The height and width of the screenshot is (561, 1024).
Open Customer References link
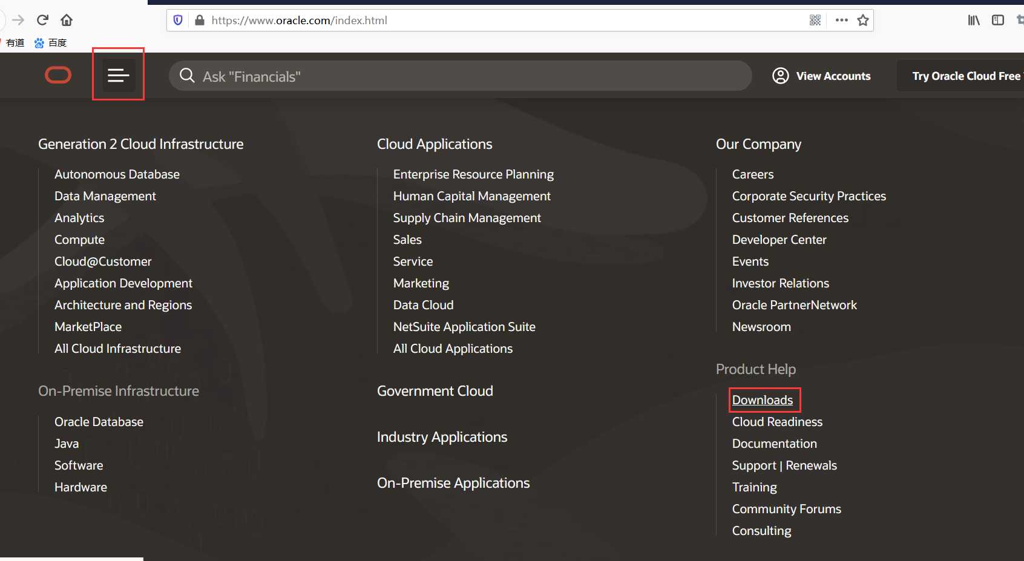[790, 218]
